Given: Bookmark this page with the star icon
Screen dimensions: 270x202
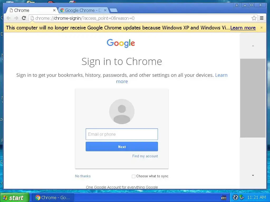Looking at the screenshot, I should (254, 18).
